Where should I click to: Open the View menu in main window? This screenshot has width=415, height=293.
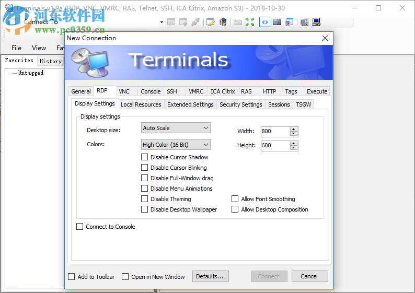click(x=39, y=48)
